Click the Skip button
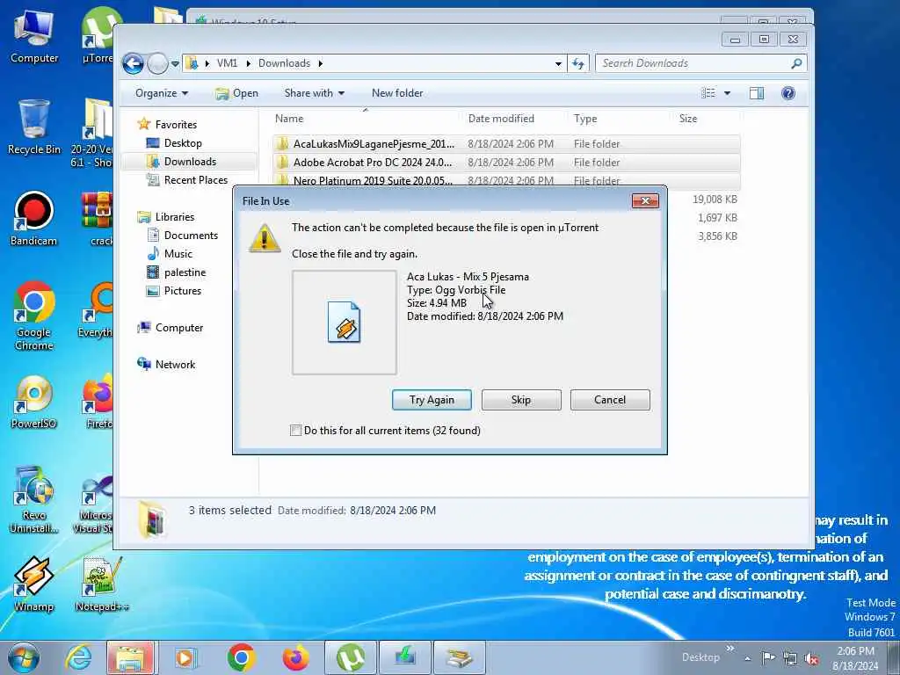 click(x=521, y=400)
